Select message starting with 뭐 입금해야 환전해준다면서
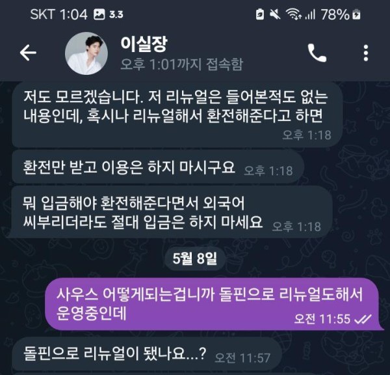This screenshot has width=390, height=375. 172,212
